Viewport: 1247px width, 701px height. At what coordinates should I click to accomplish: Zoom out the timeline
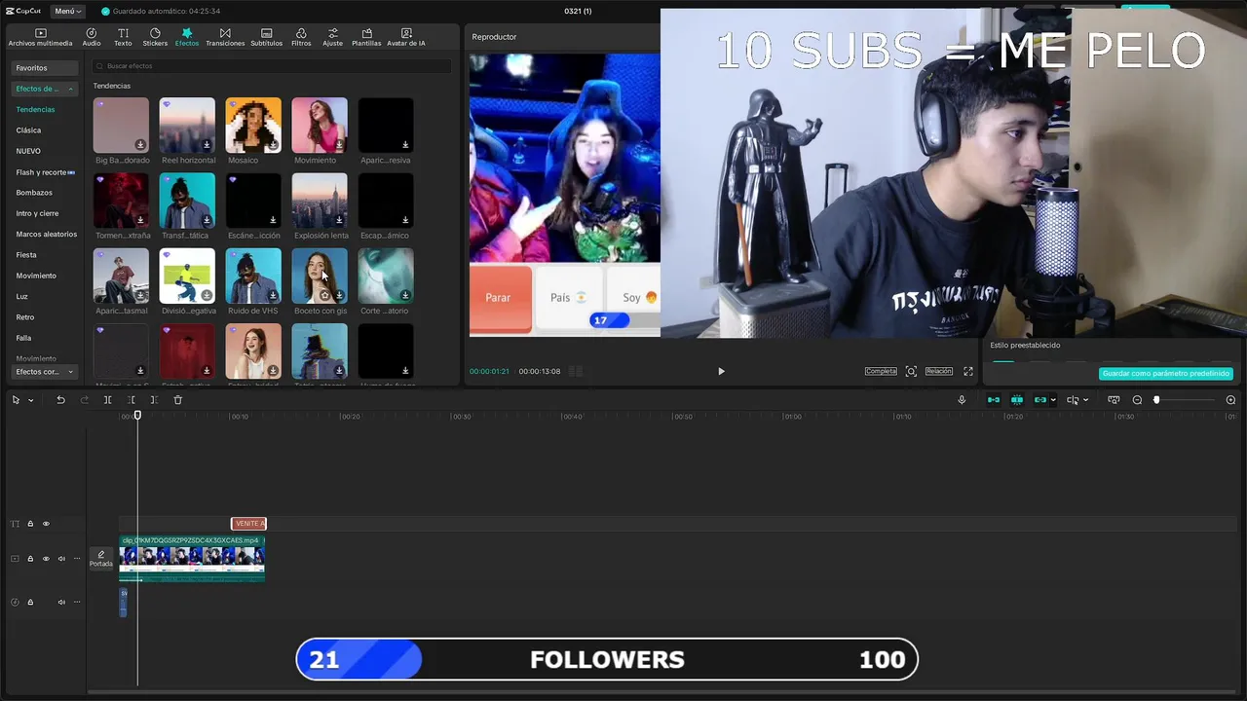coord(1137,400)
